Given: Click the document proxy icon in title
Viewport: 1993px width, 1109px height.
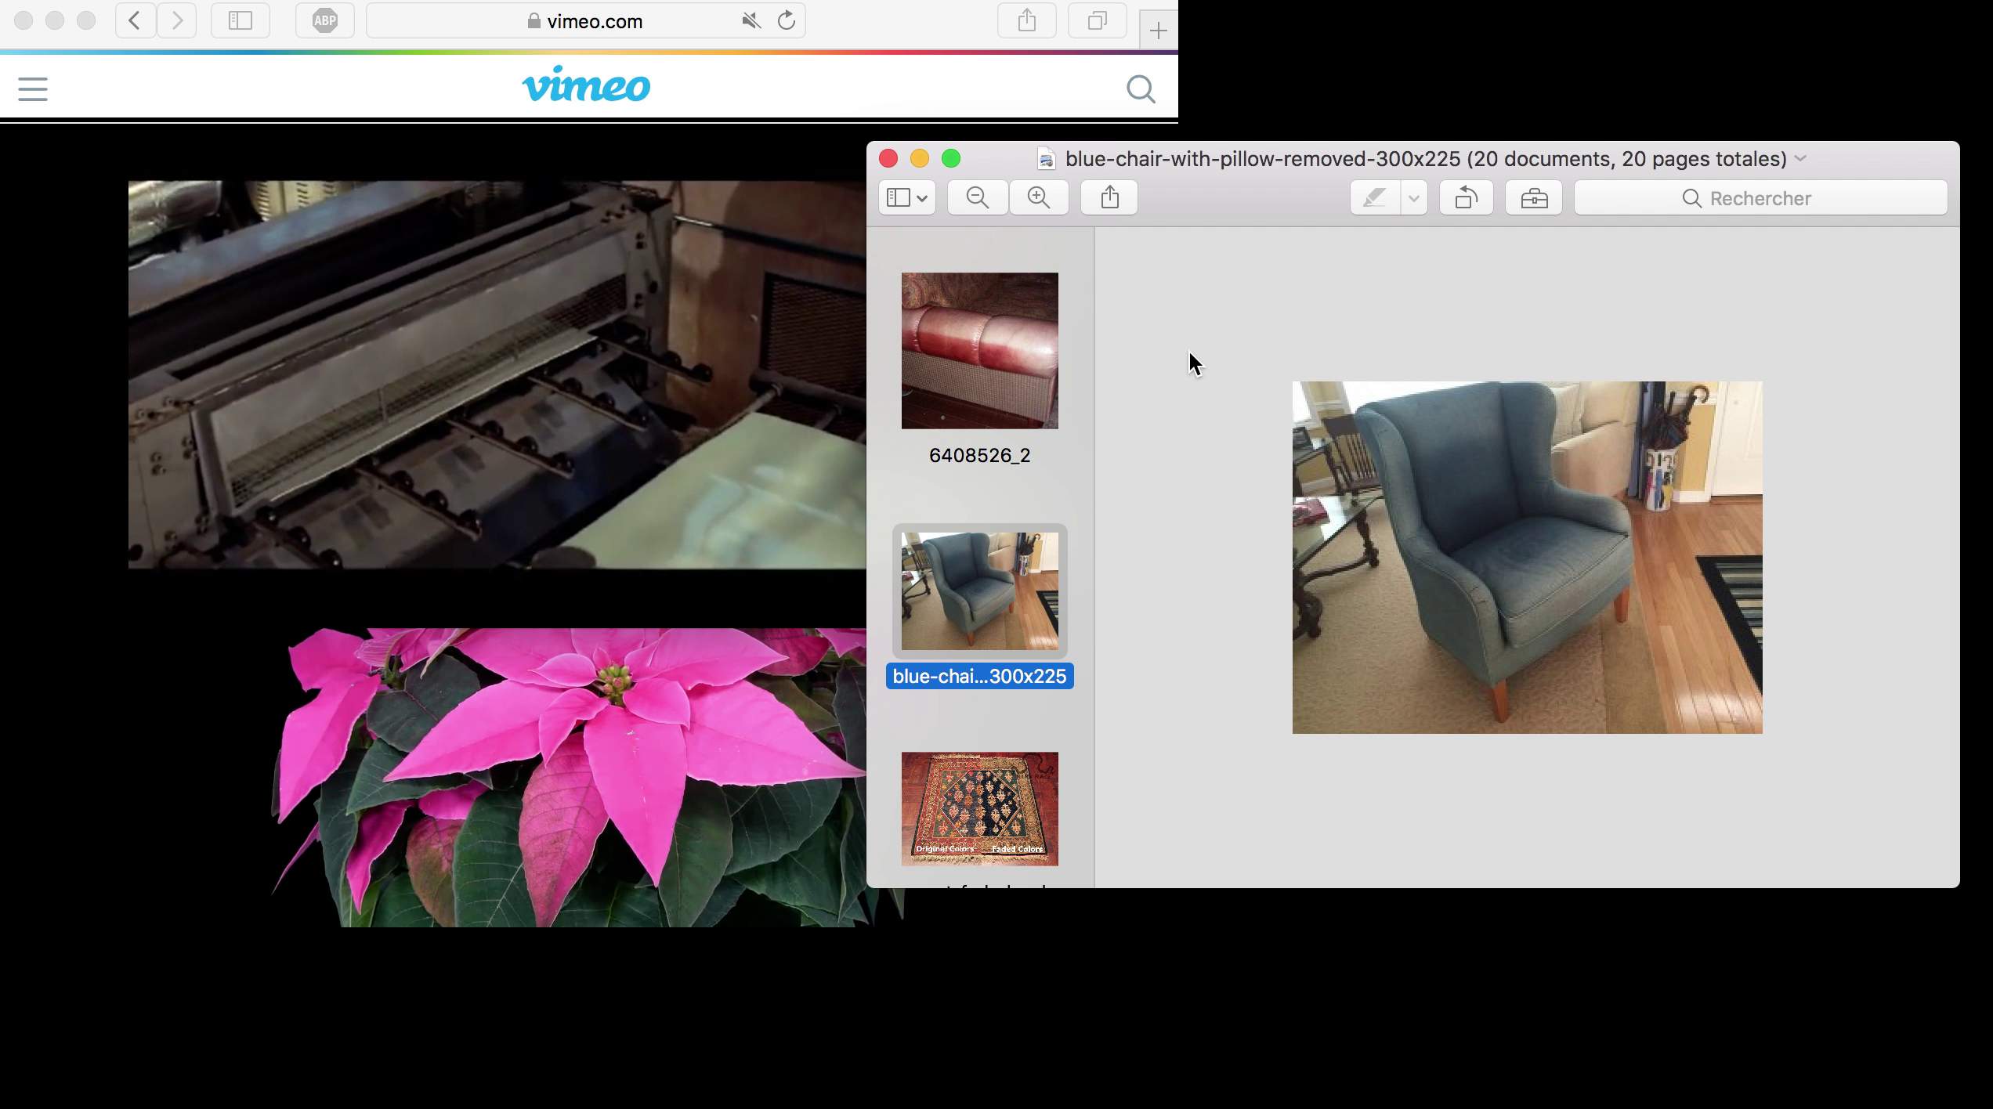Looking at the screenshot, I should [1046, 159].
